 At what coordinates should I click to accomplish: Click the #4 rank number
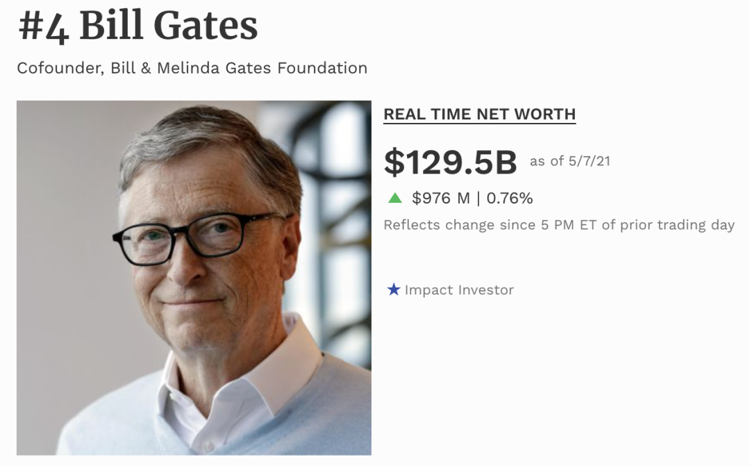pos(44,27)
